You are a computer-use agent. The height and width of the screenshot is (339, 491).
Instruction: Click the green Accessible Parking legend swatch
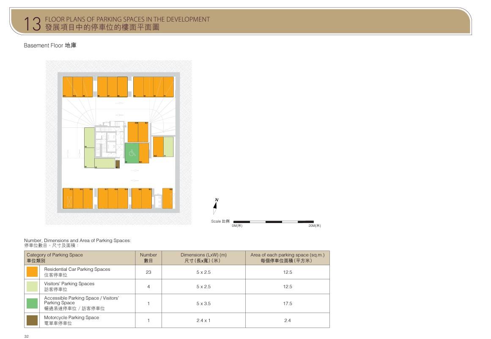point(32,303)
